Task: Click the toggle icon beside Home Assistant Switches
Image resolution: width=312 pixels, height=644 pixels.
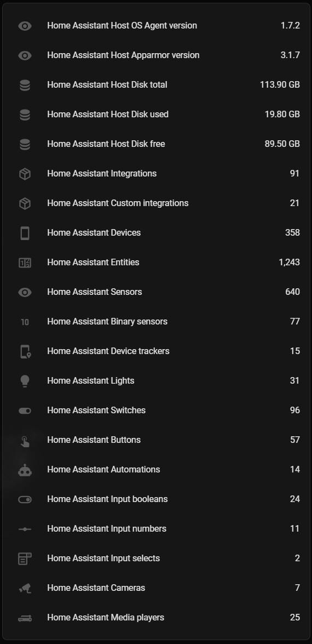Action: pos(25,411)
